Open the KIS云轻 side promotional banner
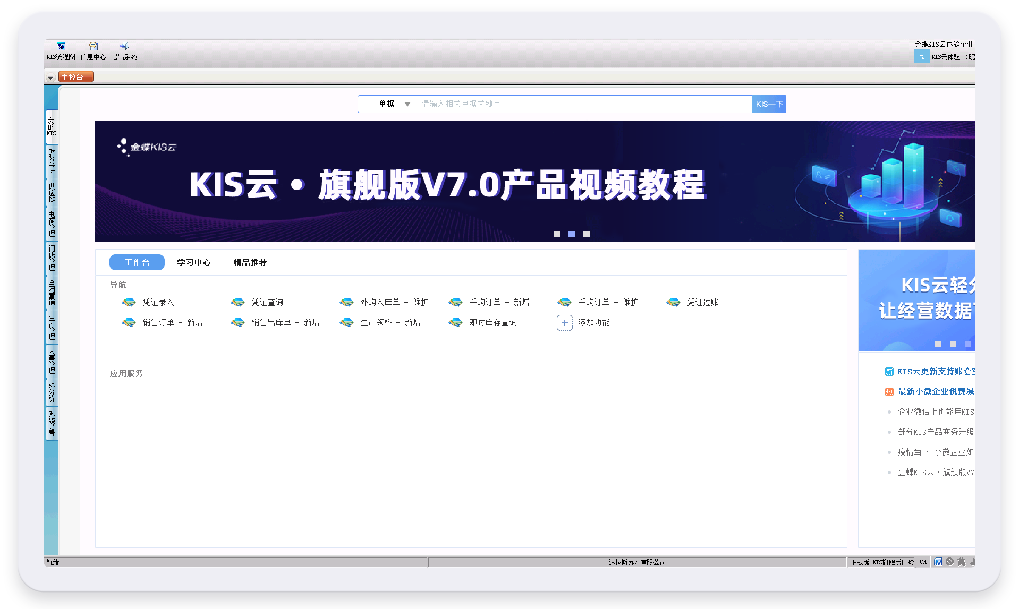This screenshot has height=609, width=1019. point(917,301)
